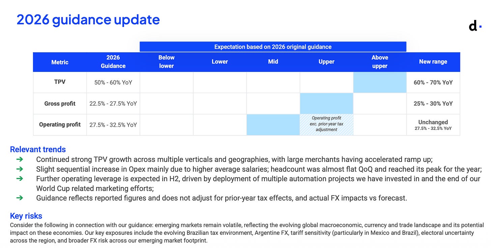Click the 'Continued strong TPV growth' bullet text
The height and width of the screenshot is (248, 491).
[x=234, y=159]
